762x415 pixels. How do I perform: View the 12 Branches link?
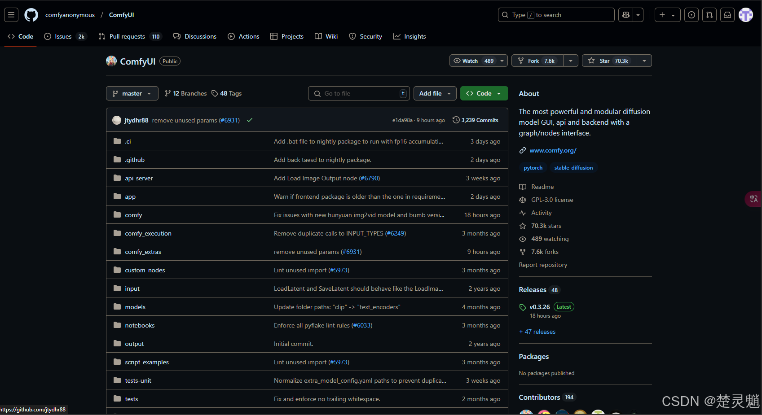pyautogui.click(x=186, y=93)
